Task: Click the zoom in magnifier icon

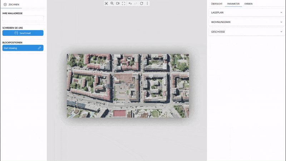Action: point(112,4)
